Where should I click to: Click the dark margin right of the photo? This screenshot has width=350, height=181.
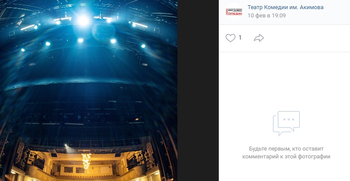coord(198,90)
